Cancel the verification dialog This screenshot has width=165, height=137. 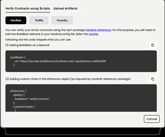pyautogui.click(x=152, y=119)
